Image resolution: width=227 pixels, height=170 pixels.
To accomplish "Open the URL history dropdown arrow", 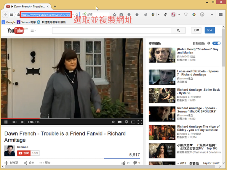I will coord(73,15).
